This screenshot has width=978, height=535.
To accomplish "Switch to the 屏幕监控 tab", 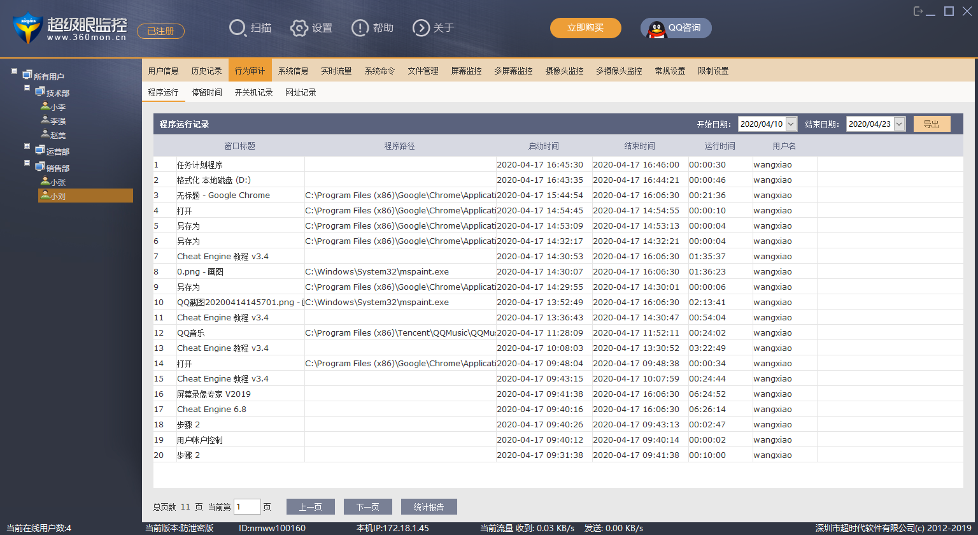I will pyautogui.click(x=466, y=71).
